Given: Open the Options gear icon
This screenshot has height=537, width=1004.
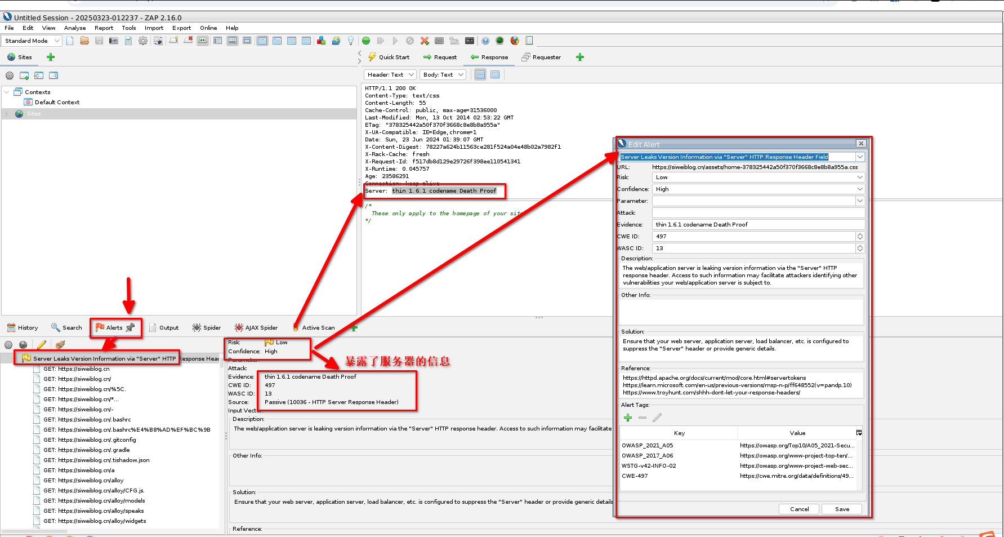Looking at the screenshot, I should coord(143,41).
